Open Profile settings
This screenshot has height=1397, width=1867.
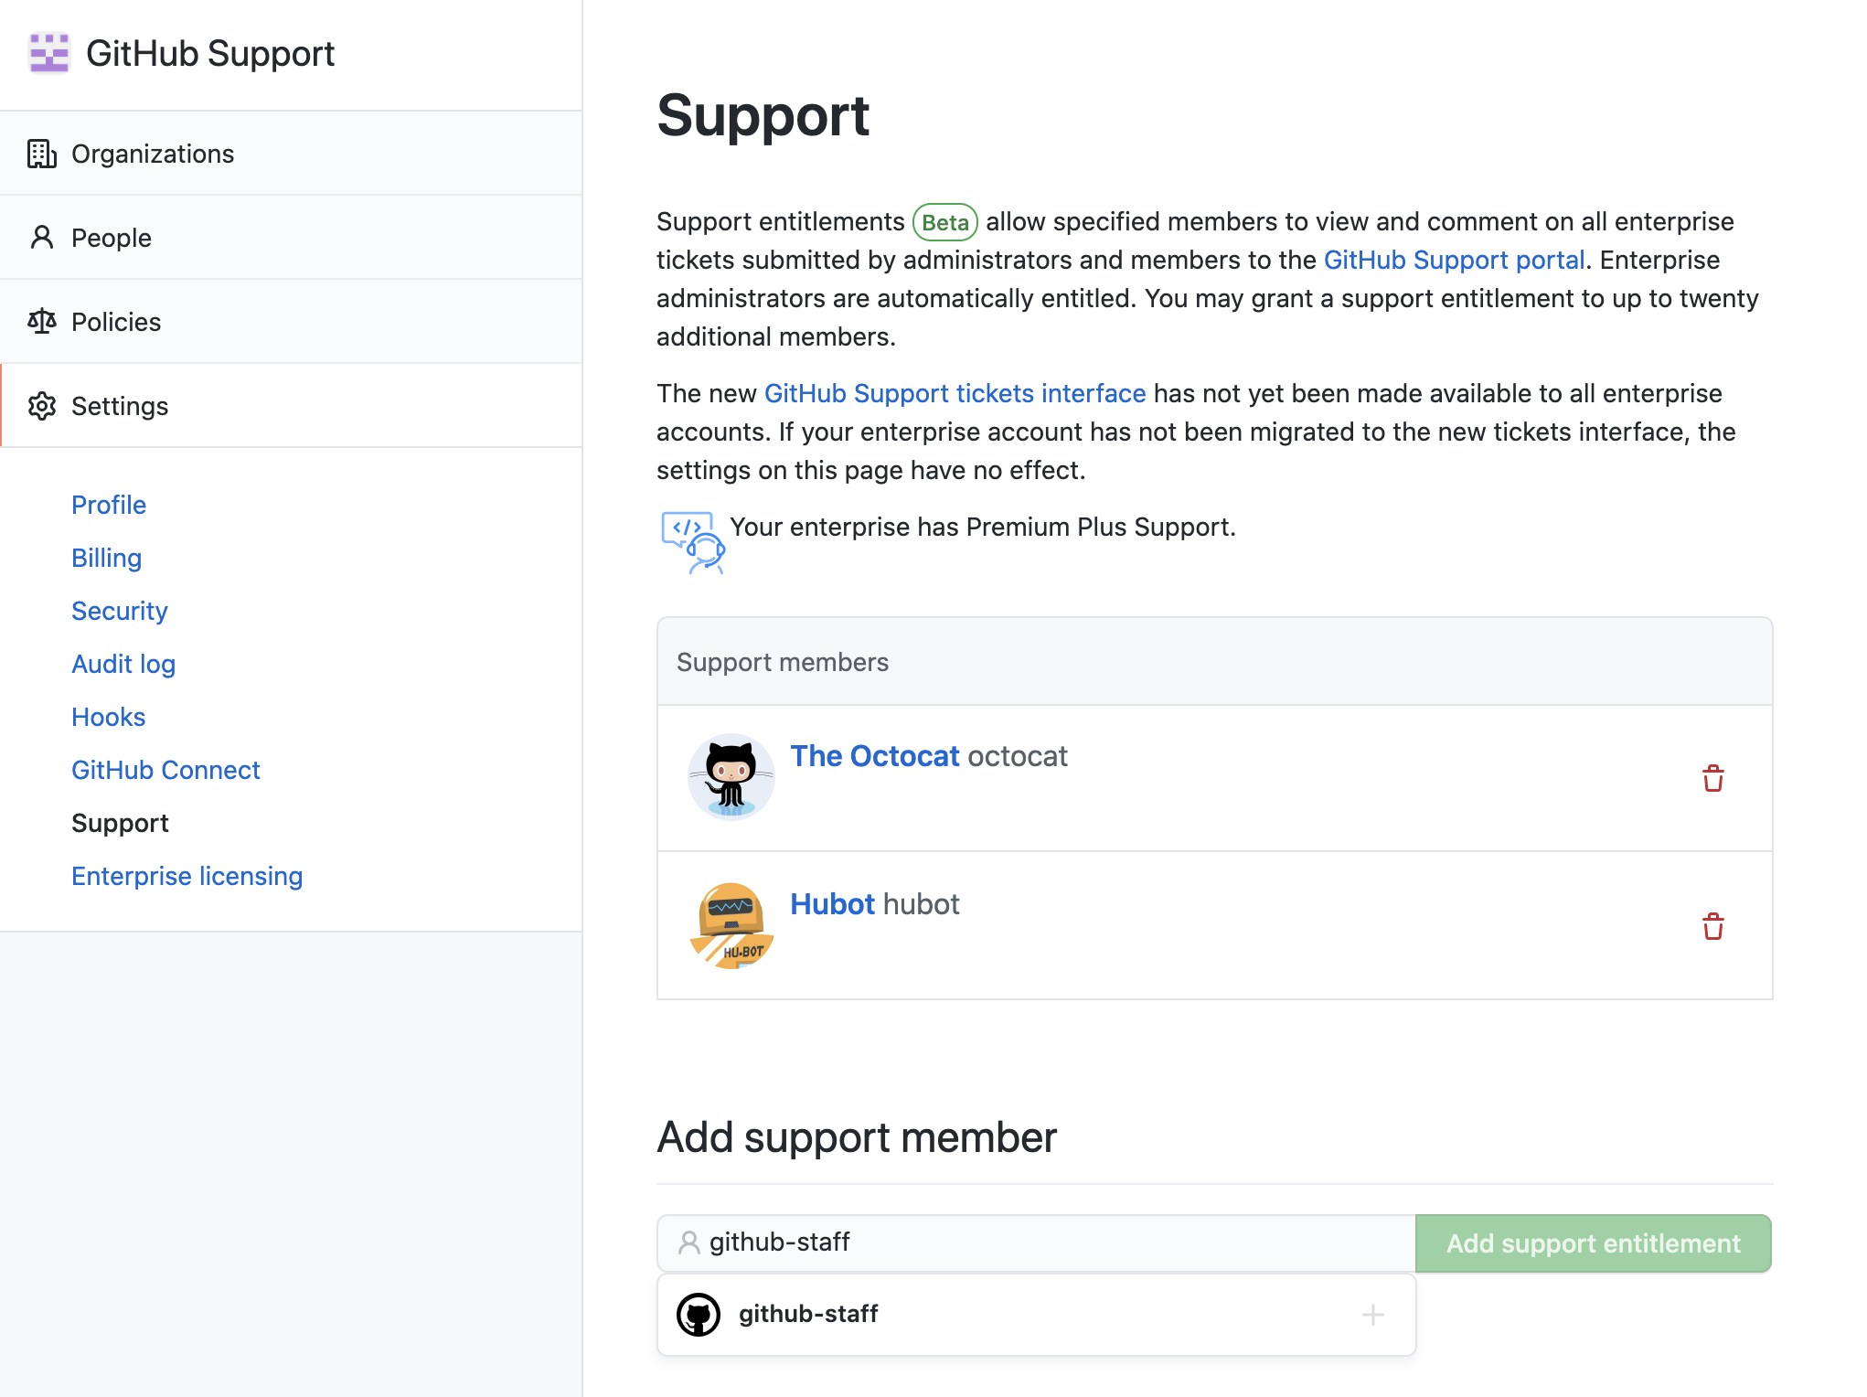click(109, 505)
